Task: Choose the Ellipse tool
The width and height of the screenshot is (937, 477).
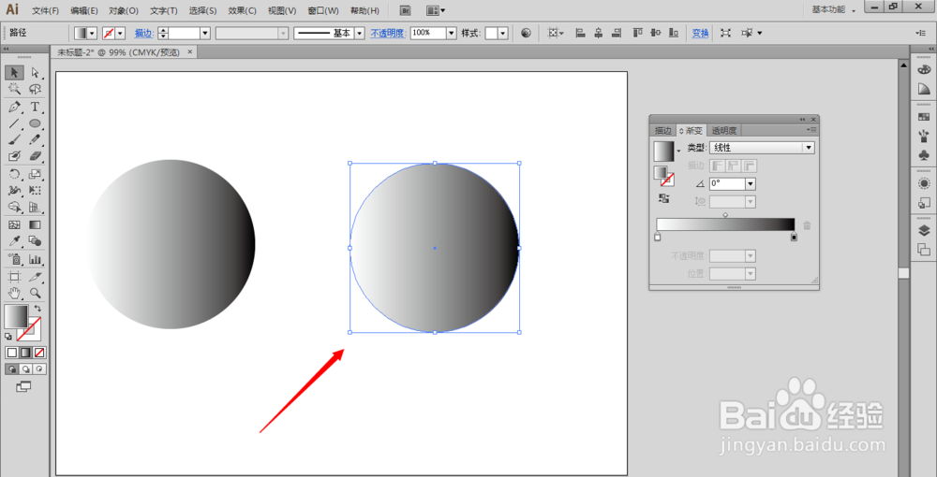Action: (x=35, y=123)
